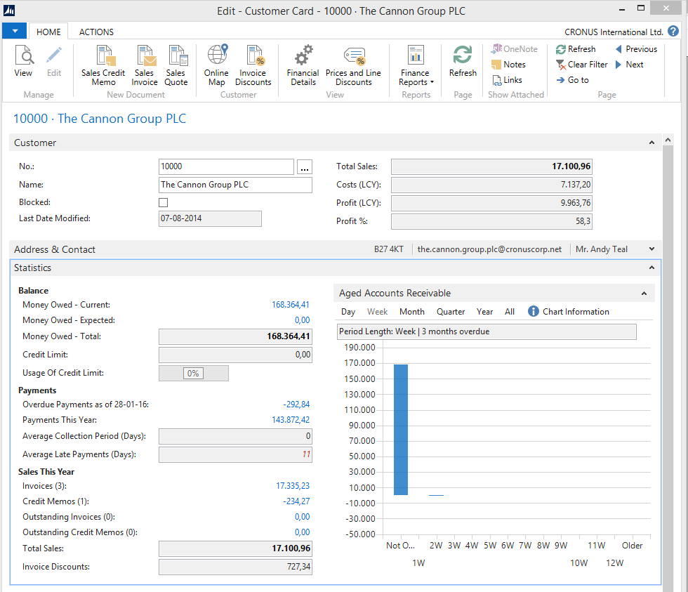Screen dimensions: 688x592
Task: Click the Usage Of Credit Limit bar
Action: [x=194, y=373]
